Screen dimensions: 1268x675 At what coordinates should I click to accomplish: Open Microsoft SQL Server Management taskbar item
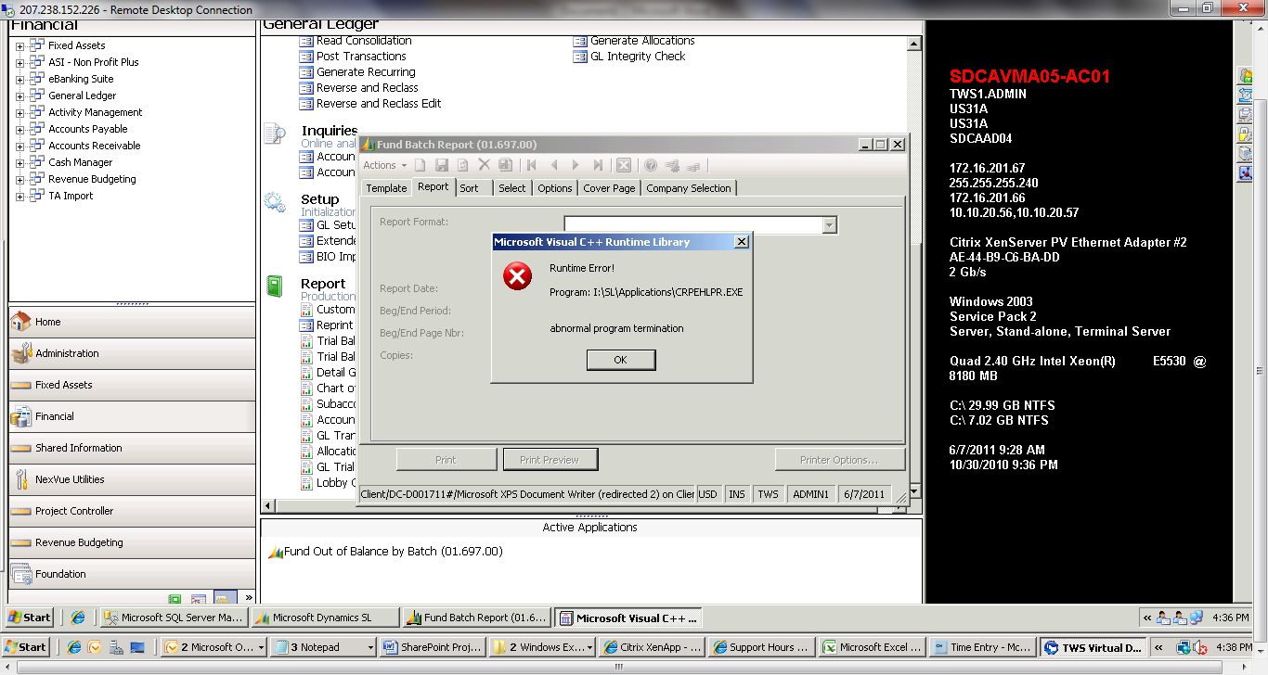tap(174, 618)
